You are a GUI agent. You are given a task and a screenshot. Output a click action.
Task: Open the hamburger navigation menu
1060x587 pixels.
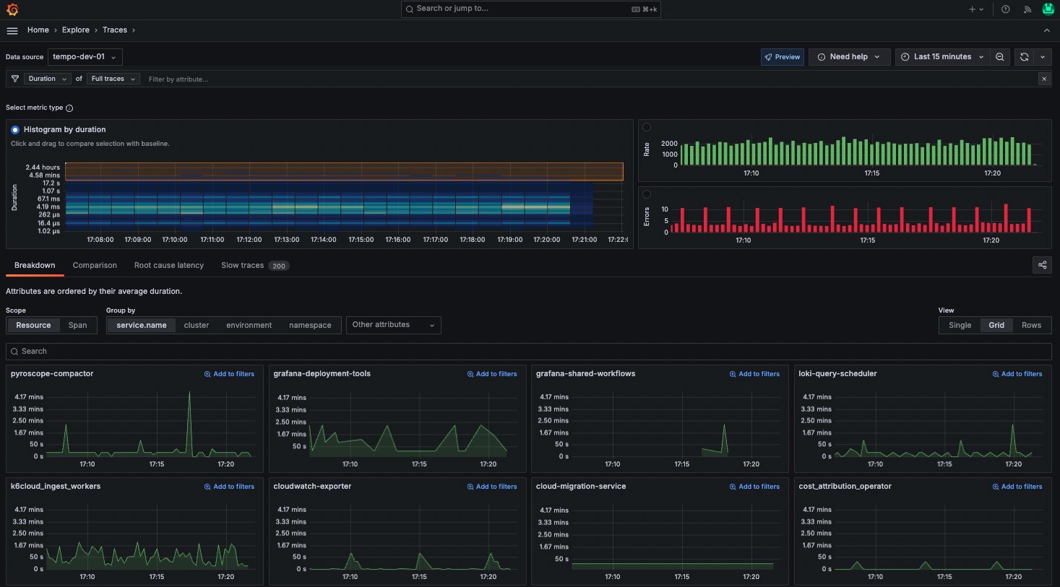[x=12, y=30]
